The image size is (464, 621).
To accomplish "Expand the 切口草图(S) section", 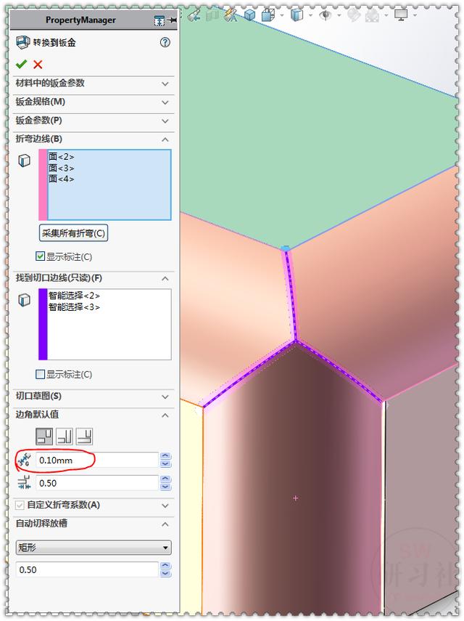I will 165,397.
